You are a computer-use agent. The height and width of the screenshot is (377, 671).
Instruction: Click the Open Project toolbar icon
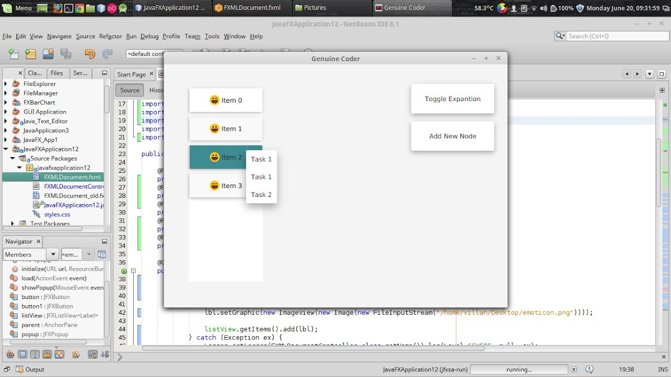pos(48,53)
